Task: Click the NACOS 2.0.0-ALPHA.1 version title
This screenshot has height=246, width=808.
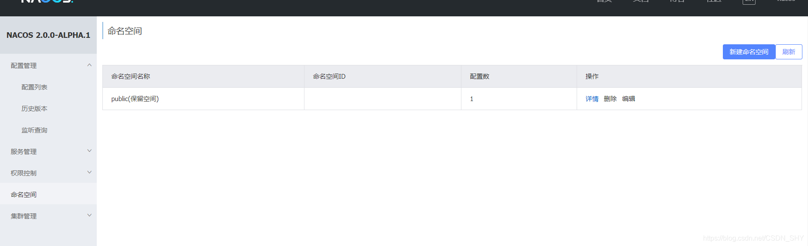Action: [x=48, y=35]
